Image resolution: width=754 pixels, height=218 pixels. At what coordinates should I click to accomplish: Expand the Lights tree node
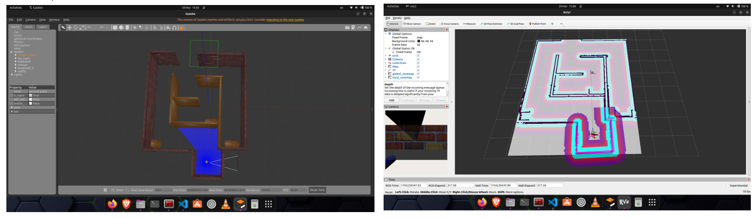12,75
